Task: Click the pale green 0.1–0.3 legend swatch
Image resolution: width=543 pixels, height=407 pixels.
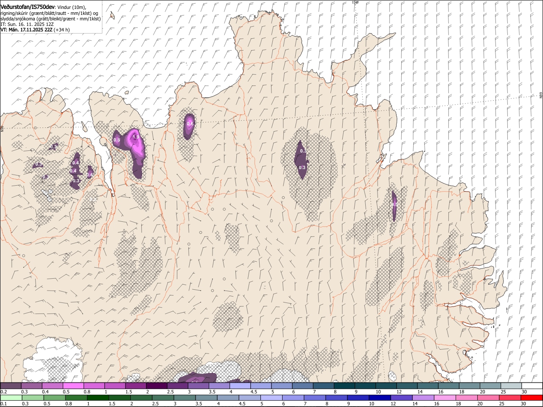Action: coord(12,398)
